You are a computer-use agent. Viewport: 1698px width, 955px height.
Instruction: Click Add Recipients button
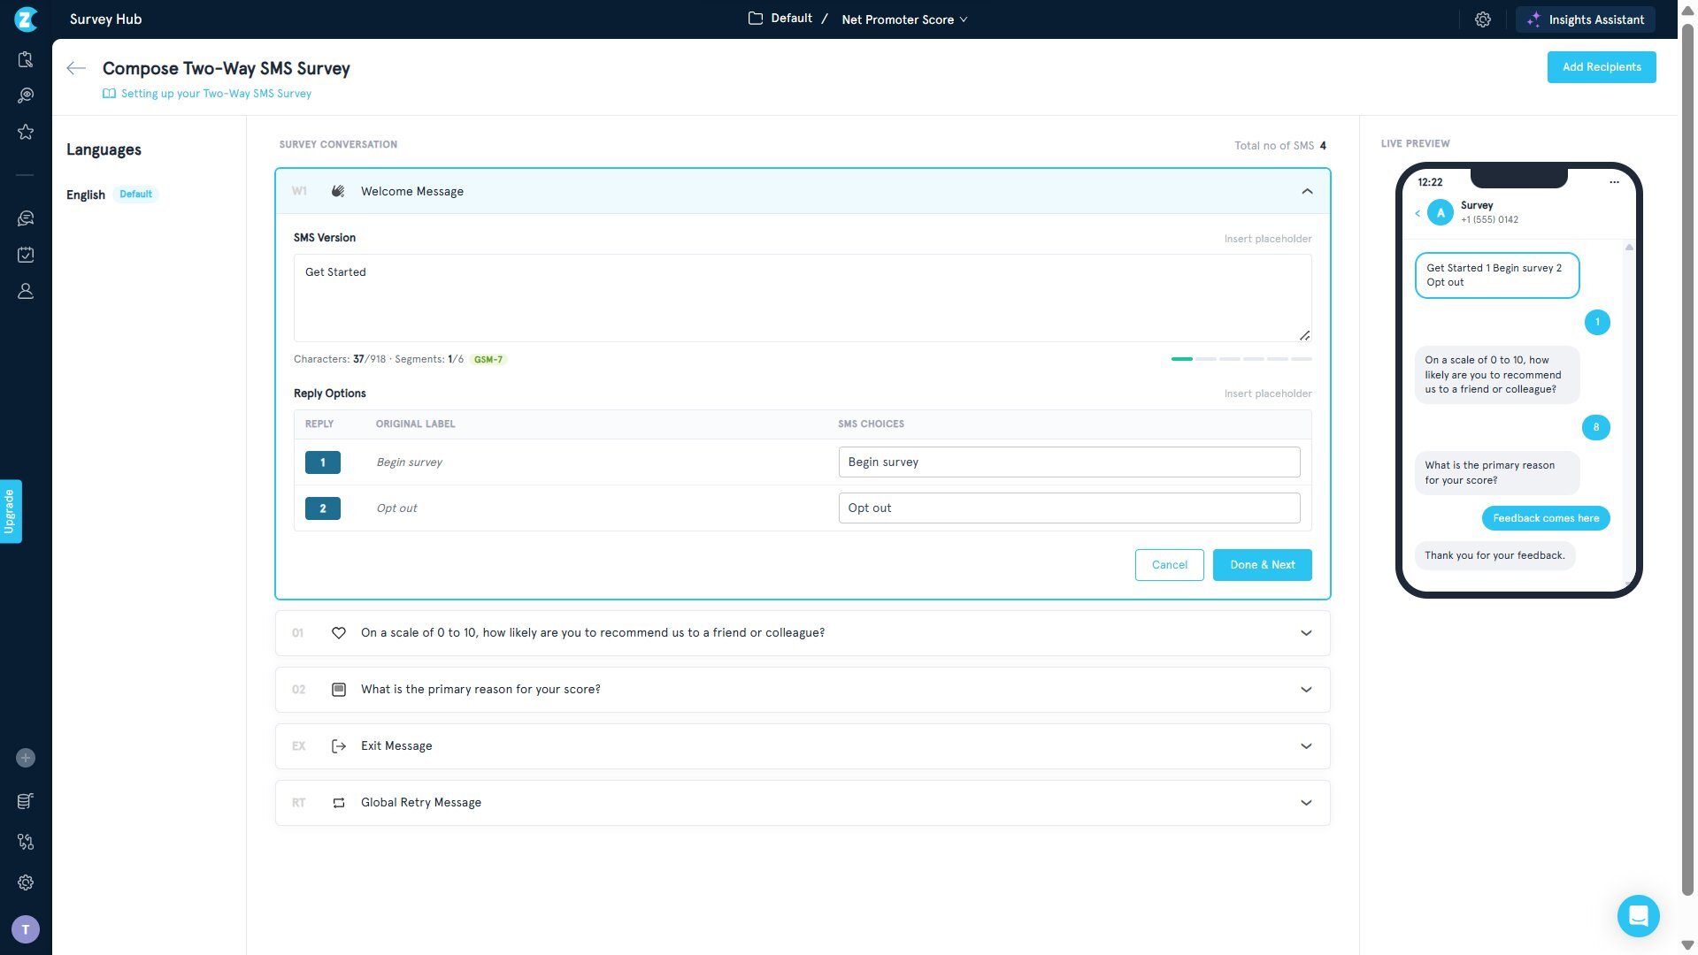coord(1602,67)
